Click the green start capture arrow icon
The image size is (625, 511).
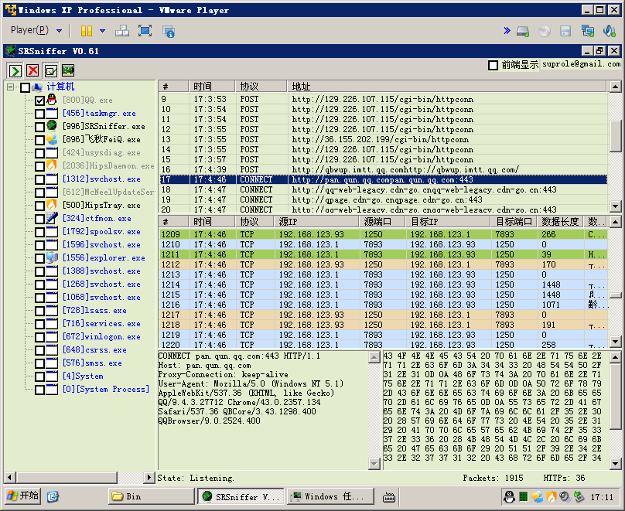(x=15, y=70)
